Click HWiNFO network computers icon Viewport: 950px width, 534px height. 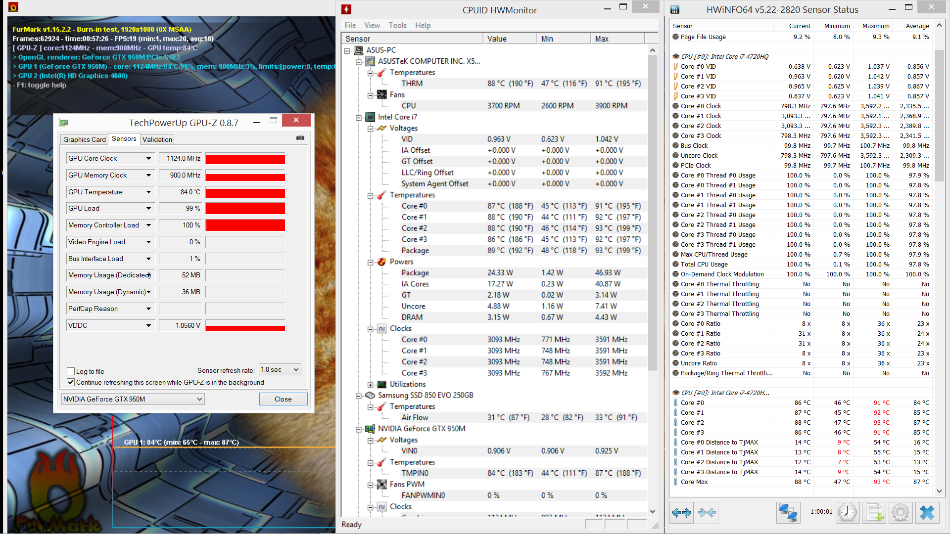[788, 513]
